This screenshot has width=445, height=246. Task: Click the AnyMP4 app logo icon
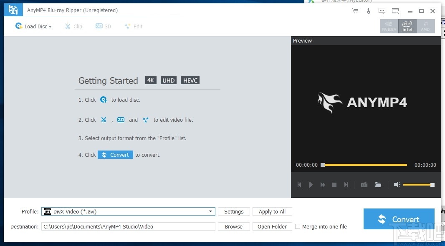13,10
